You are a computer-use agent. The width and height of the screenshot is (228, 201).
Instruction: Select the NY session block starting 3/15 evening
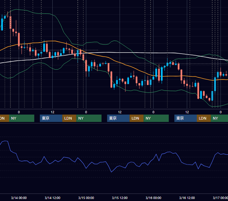156,118
